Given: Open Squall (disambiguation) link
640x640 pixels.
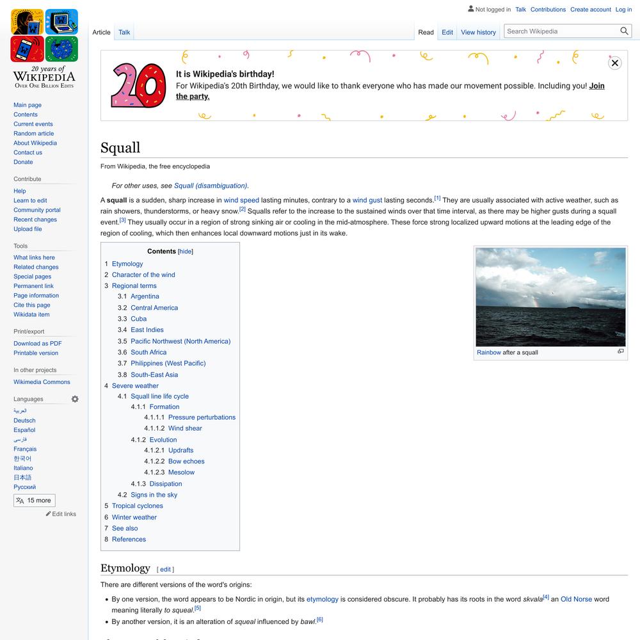Looking at the screenshot, I should click(211, 186).
